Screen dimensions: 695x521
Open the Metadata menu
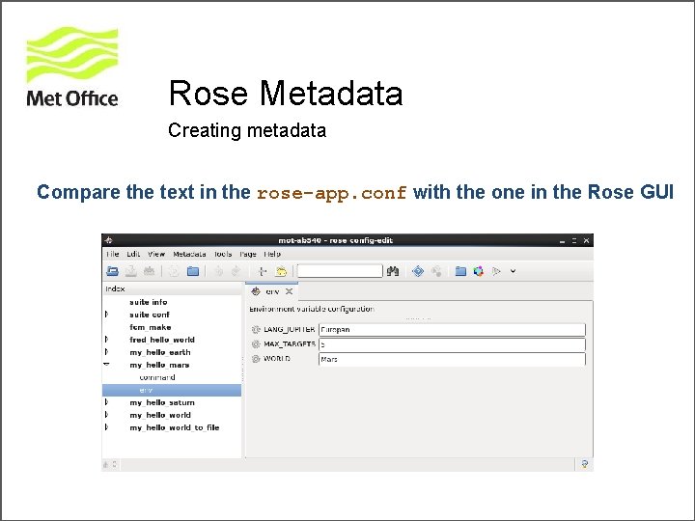point(189,254)
